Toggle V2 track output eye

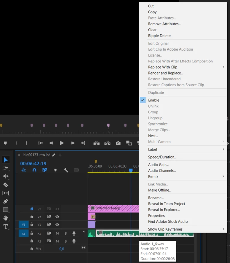point(57,217)
